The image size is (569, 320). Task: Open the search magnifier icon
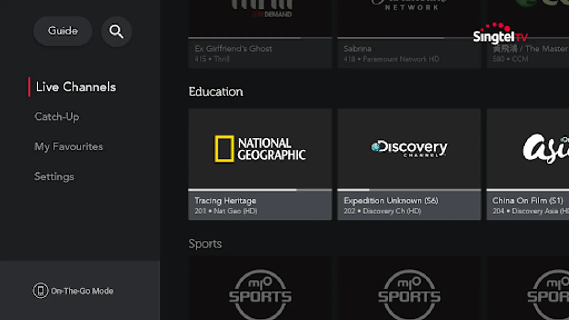click(116, 31)
